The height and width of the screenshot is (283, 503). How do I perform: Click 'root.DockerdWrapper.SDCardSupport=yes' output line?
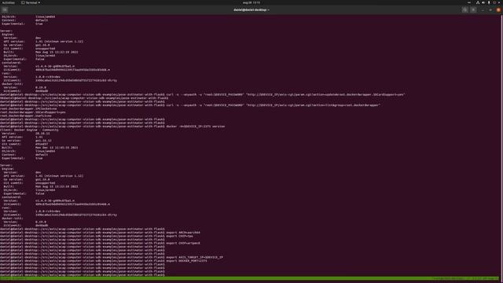(33, 112)
